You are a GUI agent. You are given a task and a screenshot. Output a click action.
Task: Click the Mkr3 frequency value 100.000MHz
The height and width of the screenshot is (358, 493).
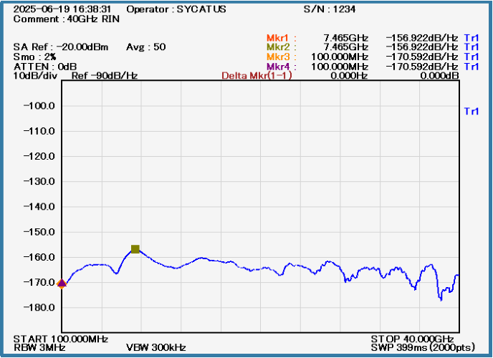(340, 57)
